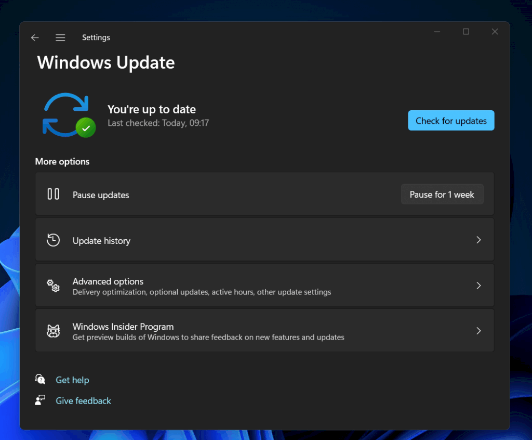The height and width of the screenshot is (440, 532).
Task: Expand the Advanced options chevron
Action: (x=478, y=285)
